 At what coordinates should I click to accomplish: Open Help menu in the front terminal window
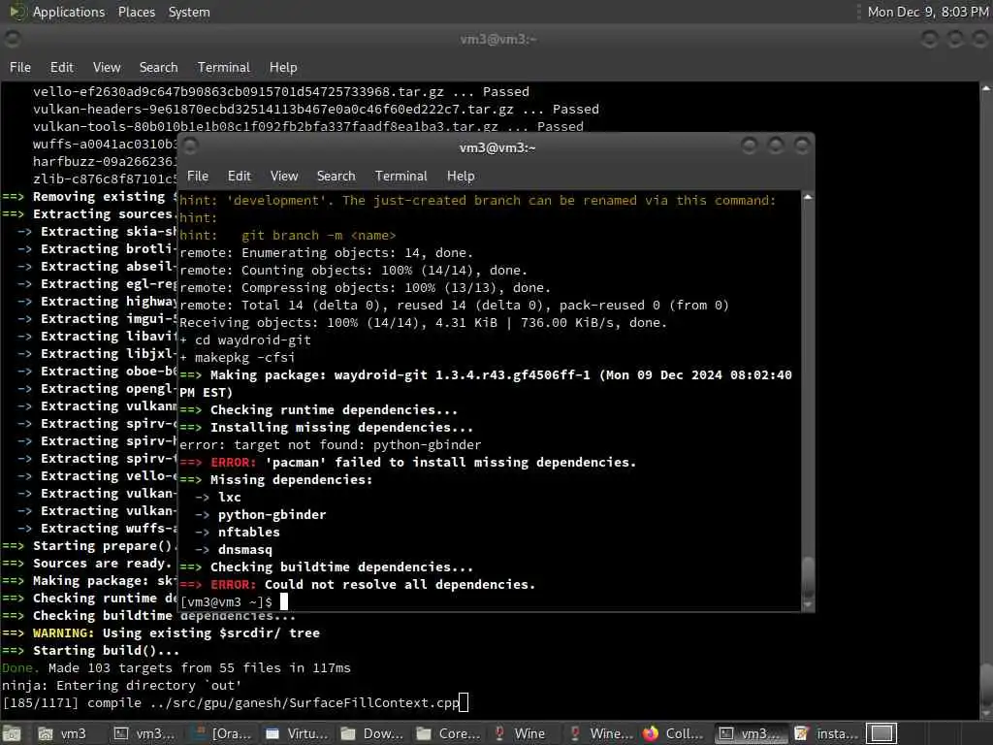(461, 177)
